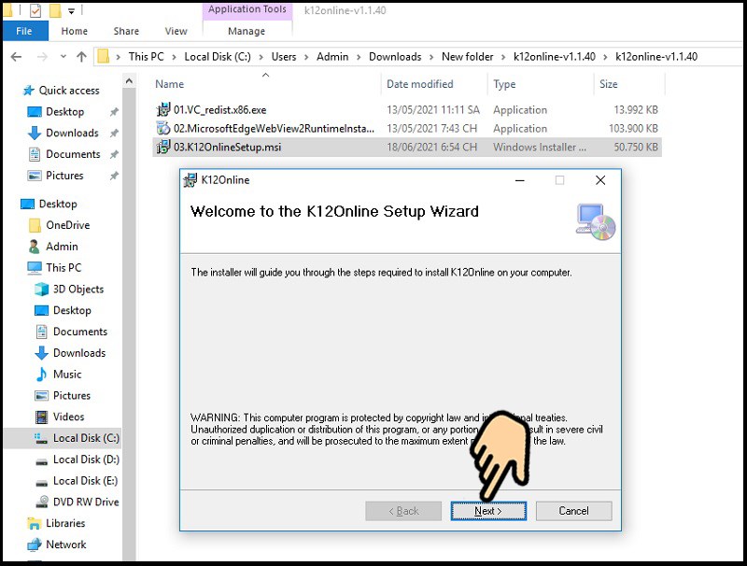
Task: Click the navigation pane scroll-up arrow
Action: 129,81
